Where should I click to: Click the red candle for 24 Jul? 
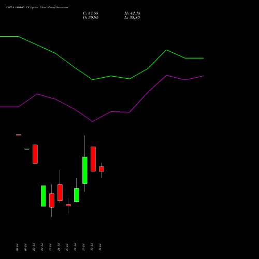click(x=60, y=193)
